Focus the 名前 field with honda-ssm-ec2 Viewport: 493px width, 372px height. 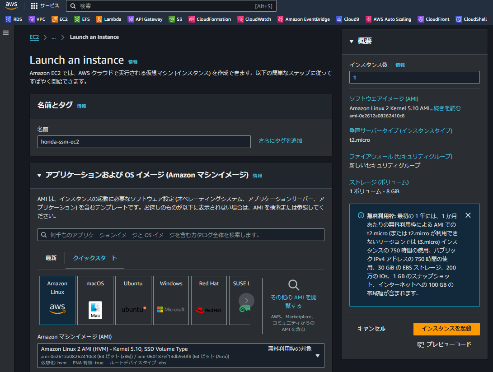point(144,142)
